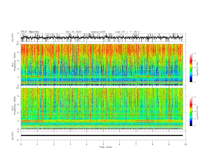Click the ch.2 color bar log(PSD) label
The image size is (209, 162).
pyautogui.click(x=198, y=113)
